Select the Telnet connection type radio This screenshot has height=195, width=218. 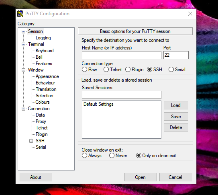[106, 70]
